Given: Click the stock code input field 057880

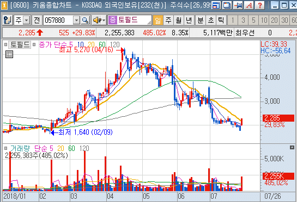Looking at the screenshot, I should coord(58,20).
